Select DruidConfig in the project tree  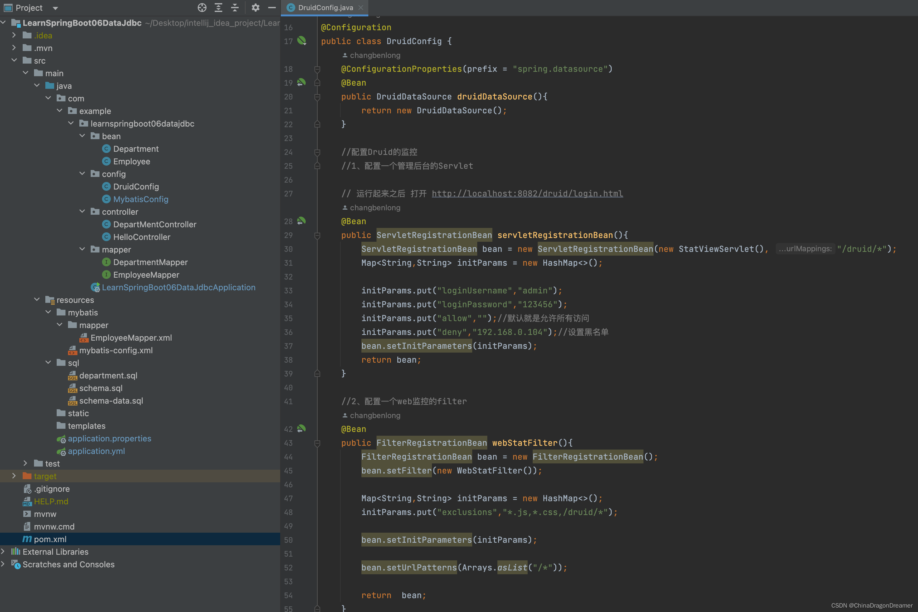[135, 187]
